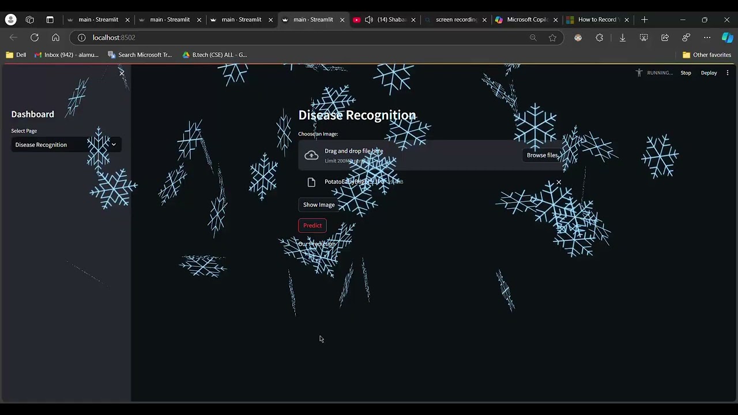Go to the browser home page
Viewport: 738px width, 415px height.
pos(55,37)
